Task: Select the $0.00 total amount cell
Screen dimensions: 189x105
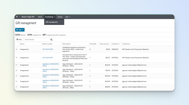Action: (x=108, y=49)
